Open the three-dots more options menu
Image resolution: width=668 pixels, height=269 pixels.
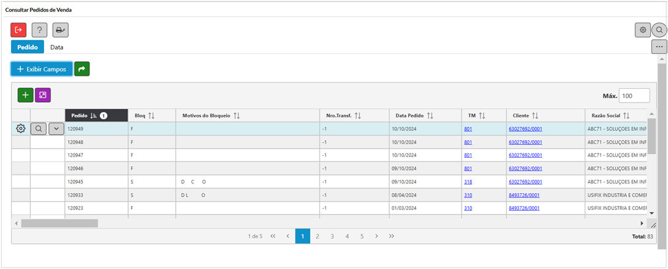[659, 46]
